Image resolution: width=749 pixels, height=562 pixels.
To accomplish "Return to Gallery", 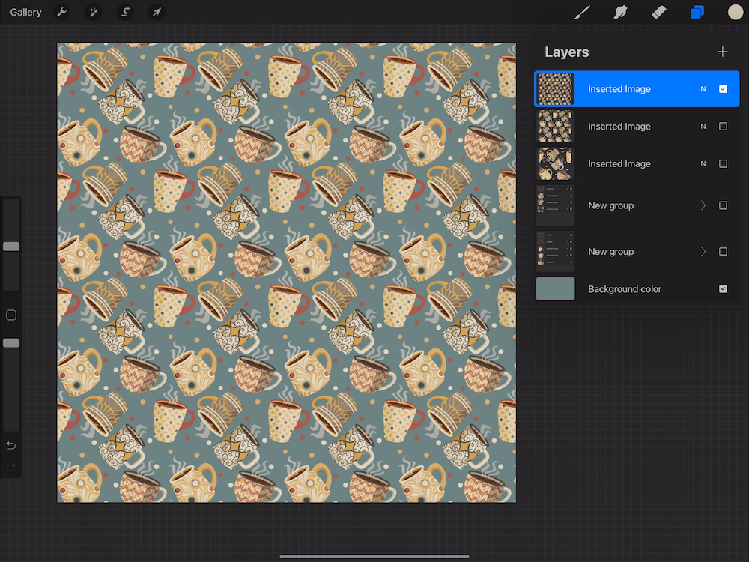I will coord(26,13).
